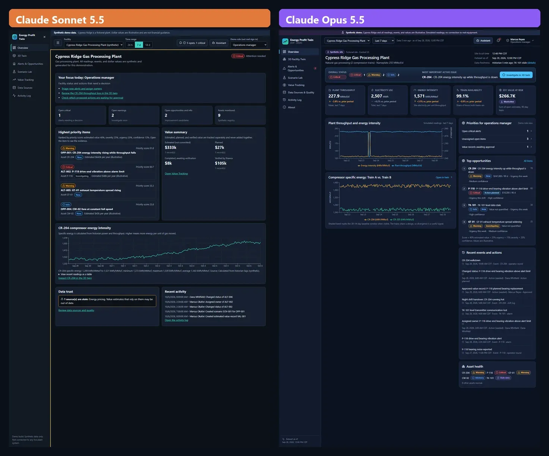Click the Assistant button in the Sonnet panel

(219, 43)
